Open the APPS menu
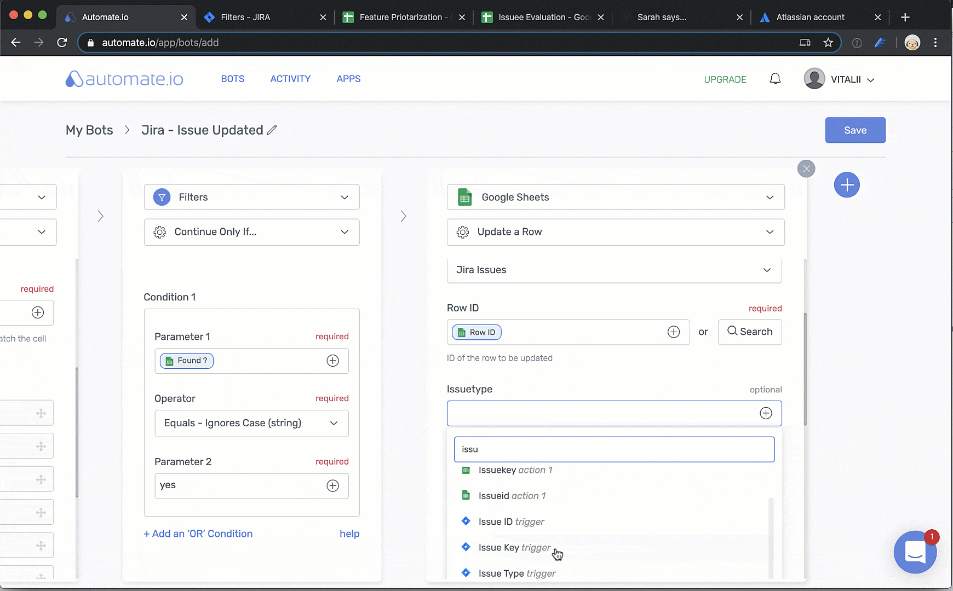The image size is (953, 591). tap(348, 79)
